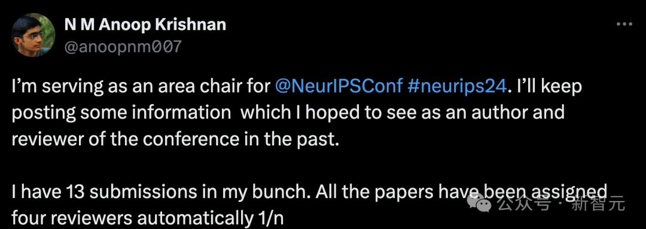Open the N M Anoop Krishnan display name
This screenshot has width=646, height=229.
pos(145,25)
